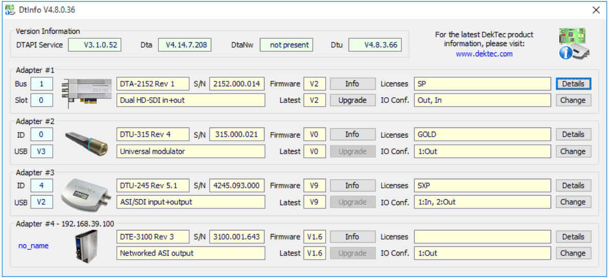The height and width of the screenshot is (278, 609).
Task: Change IO Conf. for Adapter #2
Action: 573,151
